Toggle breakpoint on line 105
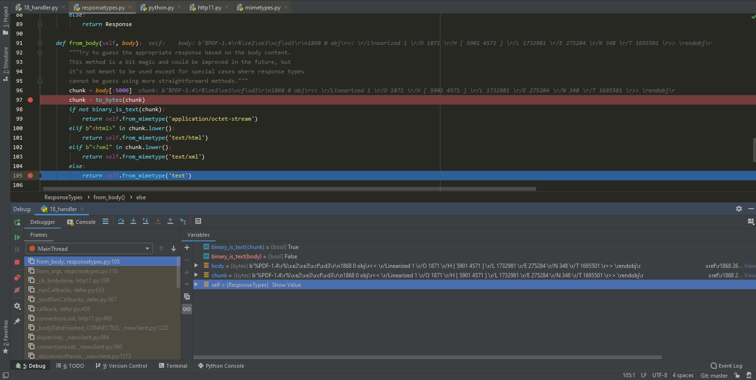The width and height of the screenshot is (756, 380). tap(30, 176)
